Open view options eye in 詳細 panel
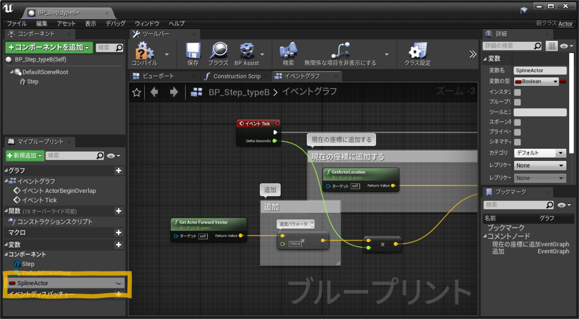Screen dimensions: 579x319 (565, 46)
